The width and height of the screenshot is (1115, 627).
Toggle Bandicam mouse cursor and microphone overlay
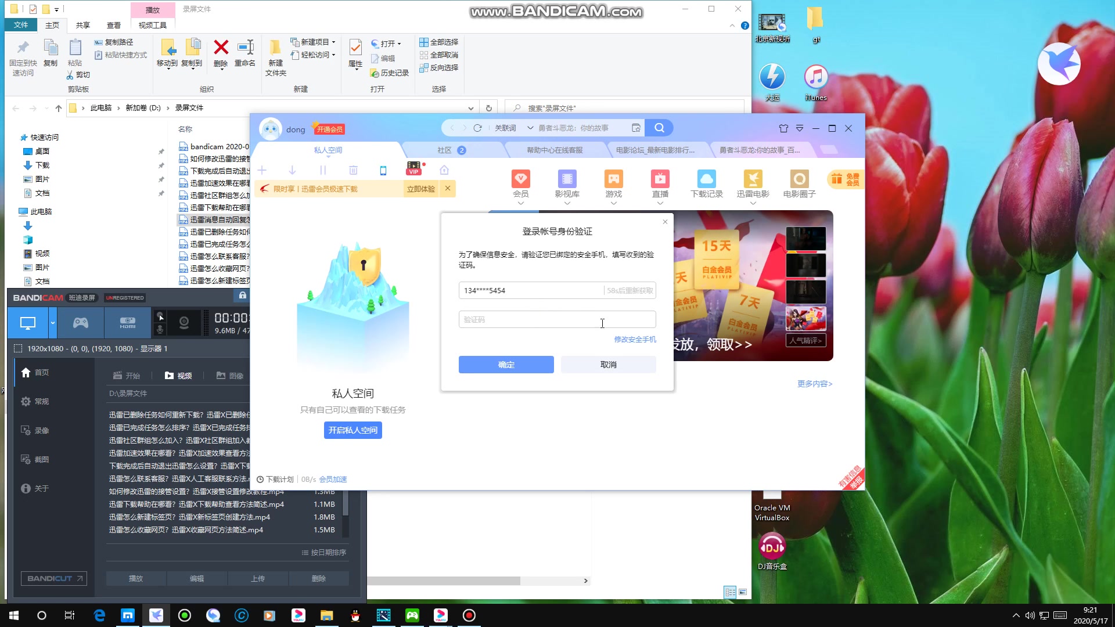coord(160,323)
